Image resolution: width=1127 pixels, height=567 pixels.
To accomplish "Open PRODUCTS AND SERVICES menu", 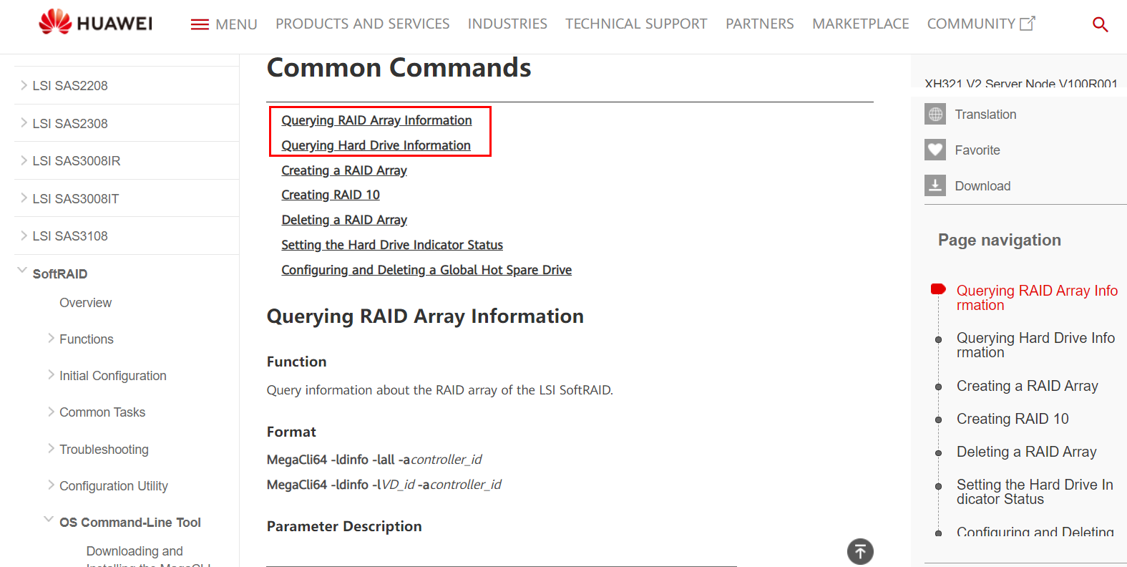I will point(363,24).
